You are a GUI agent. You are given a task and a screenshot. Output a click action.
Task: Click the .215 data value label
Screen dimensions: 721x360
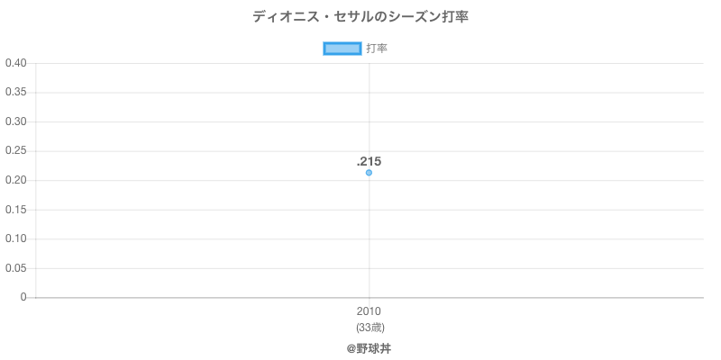(x=369, y=162)
